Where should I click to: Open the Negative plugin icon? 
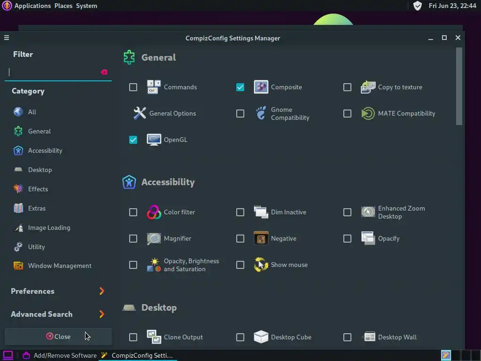(261, 238)
